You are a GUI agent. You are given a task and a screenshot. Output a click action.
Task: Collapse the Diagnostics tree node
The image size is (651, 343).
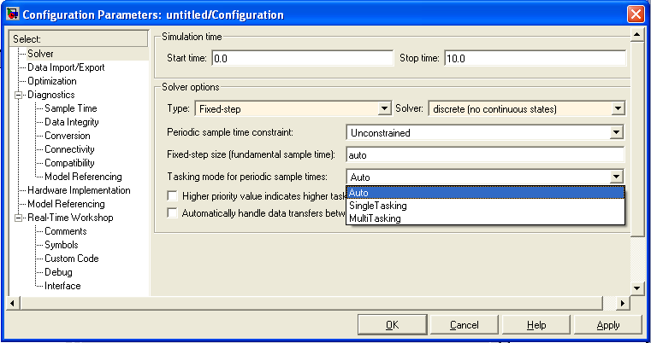[x=18, y=95]
